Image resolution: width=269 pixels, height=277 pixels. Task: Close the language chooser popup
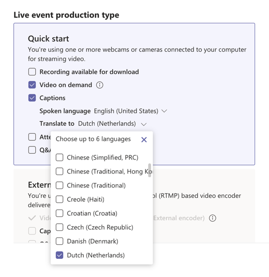click(x=144, y=140)
